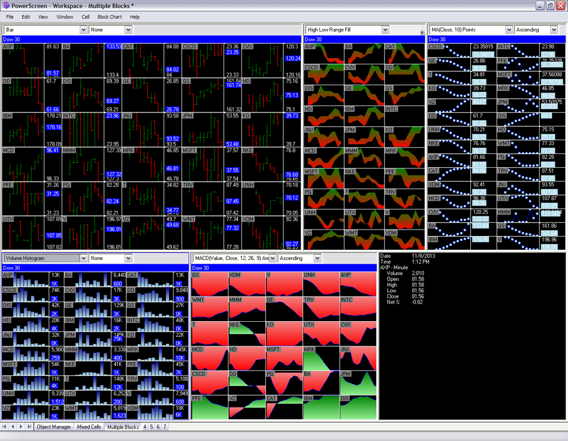Open the Cell menu
The image size is (568, 441).
coord(85,17)
